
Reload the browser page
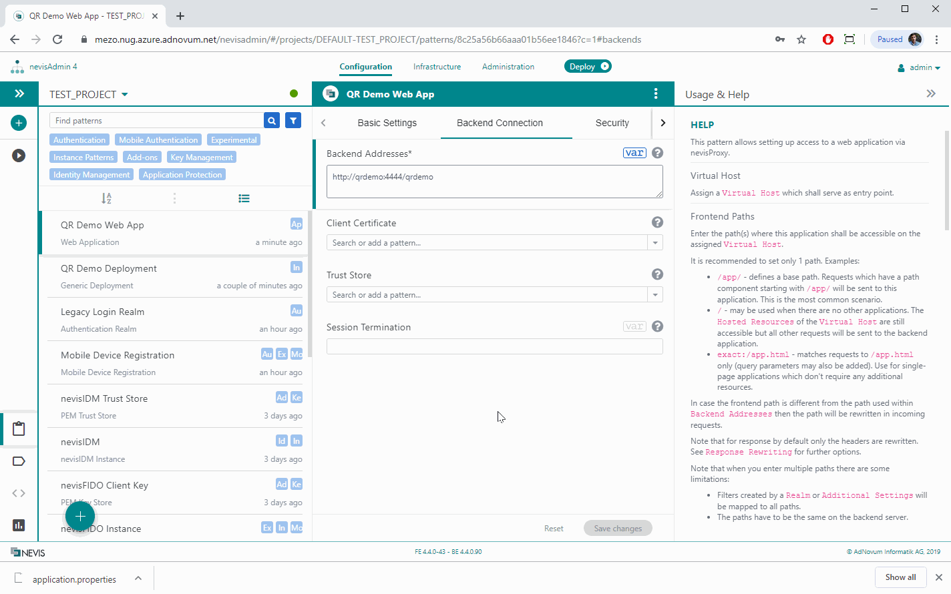pos(57,39)
